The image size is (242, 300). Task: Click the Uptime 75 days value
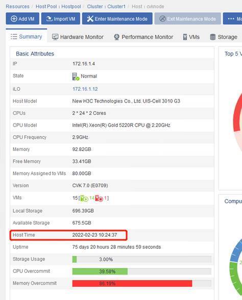pos(116,247)
